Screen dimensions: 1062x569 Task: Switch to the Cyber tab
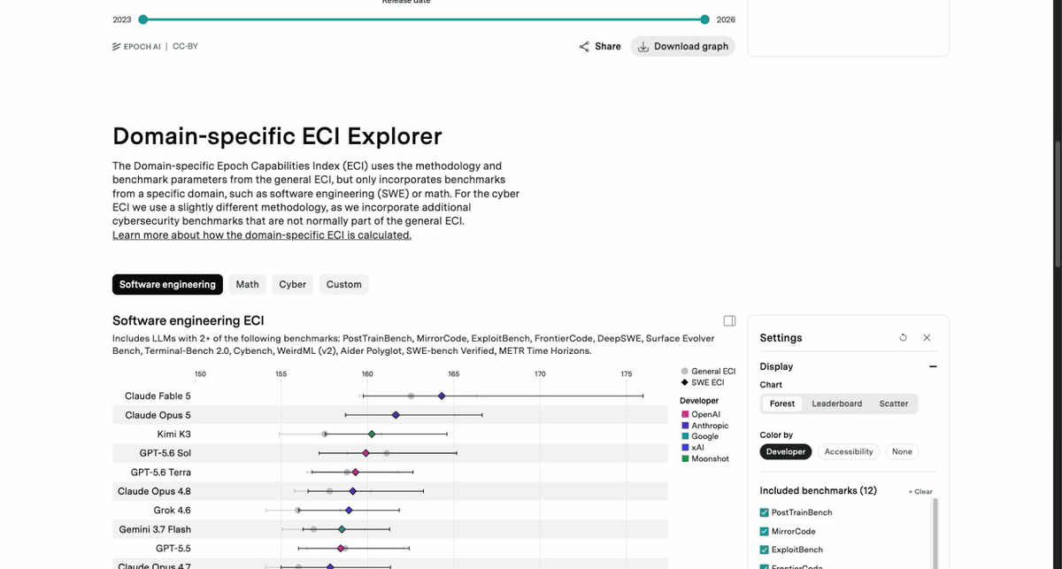[293, 284]
